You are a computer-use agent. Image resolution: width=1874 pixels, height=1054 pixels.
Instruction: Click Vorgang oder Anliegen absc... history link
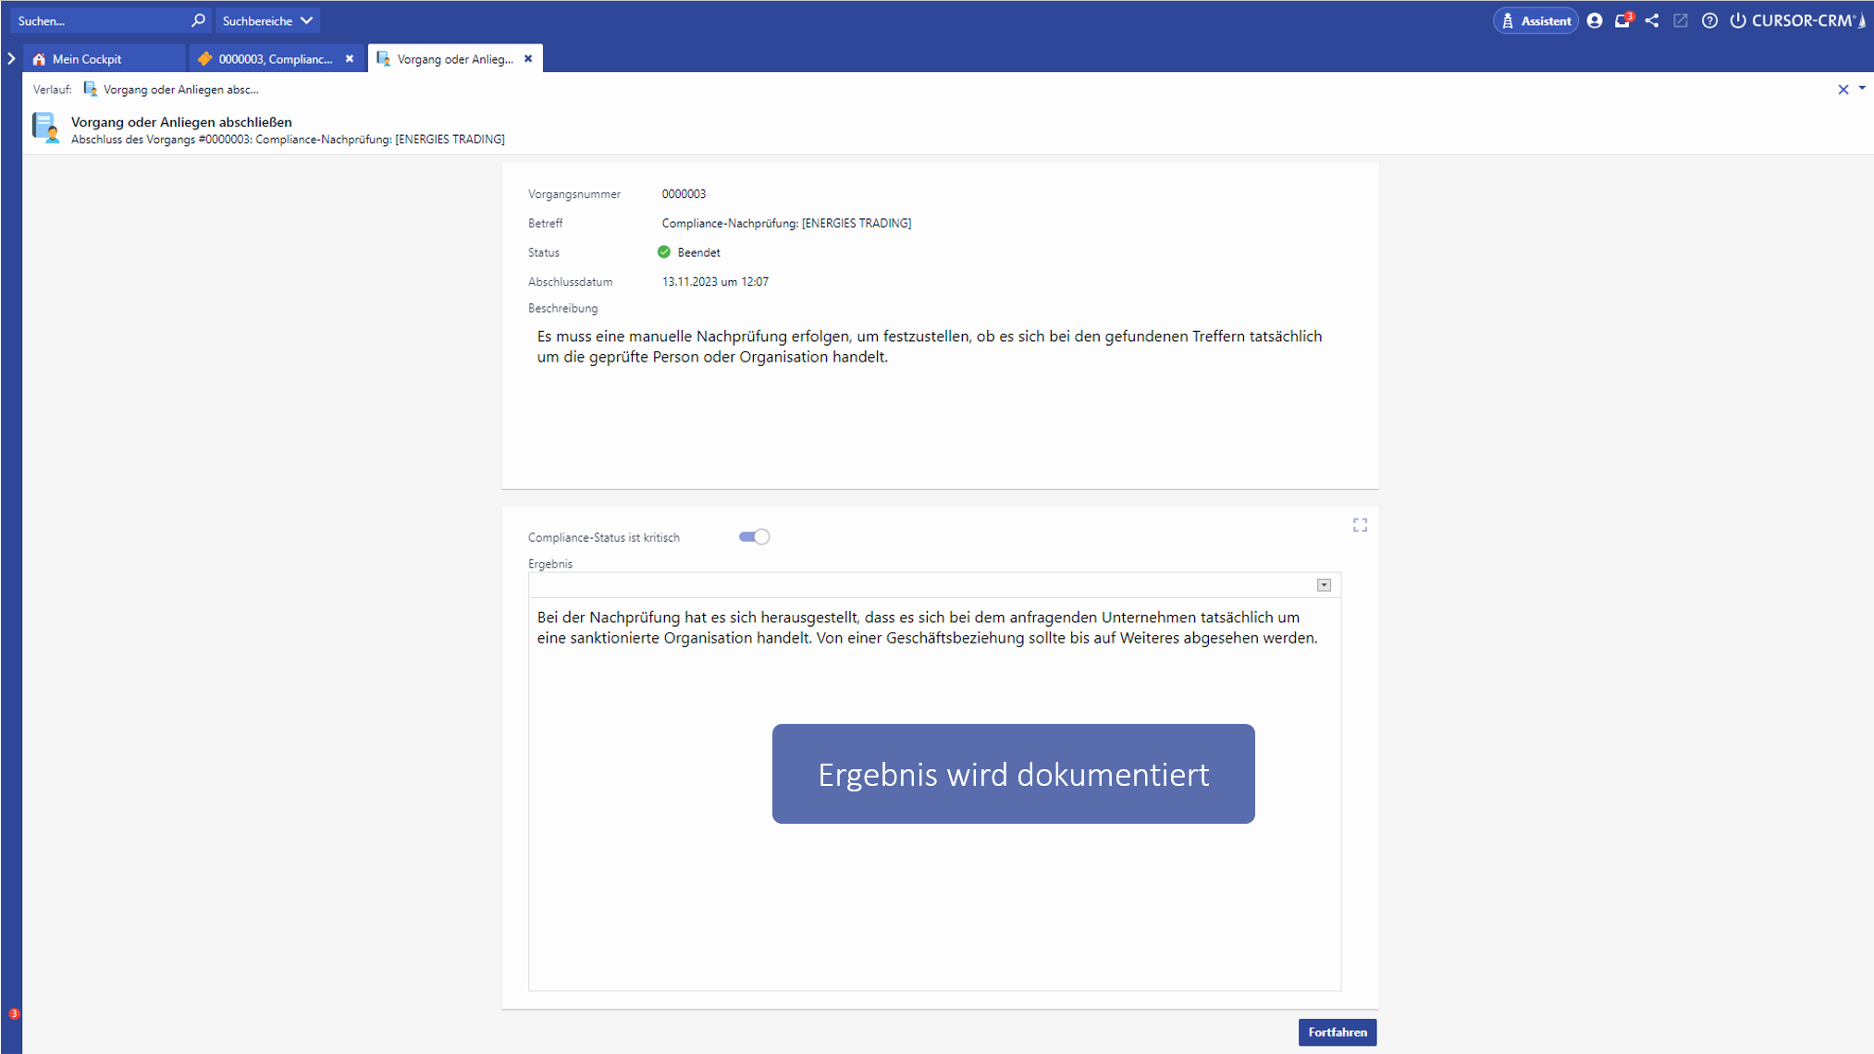180,90
